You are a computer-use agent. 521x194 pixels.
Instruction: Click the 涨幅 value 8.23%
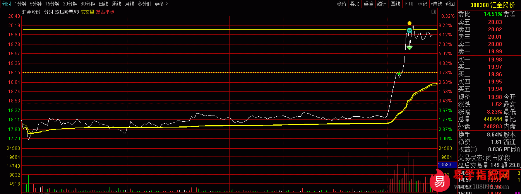click(494, 112)
